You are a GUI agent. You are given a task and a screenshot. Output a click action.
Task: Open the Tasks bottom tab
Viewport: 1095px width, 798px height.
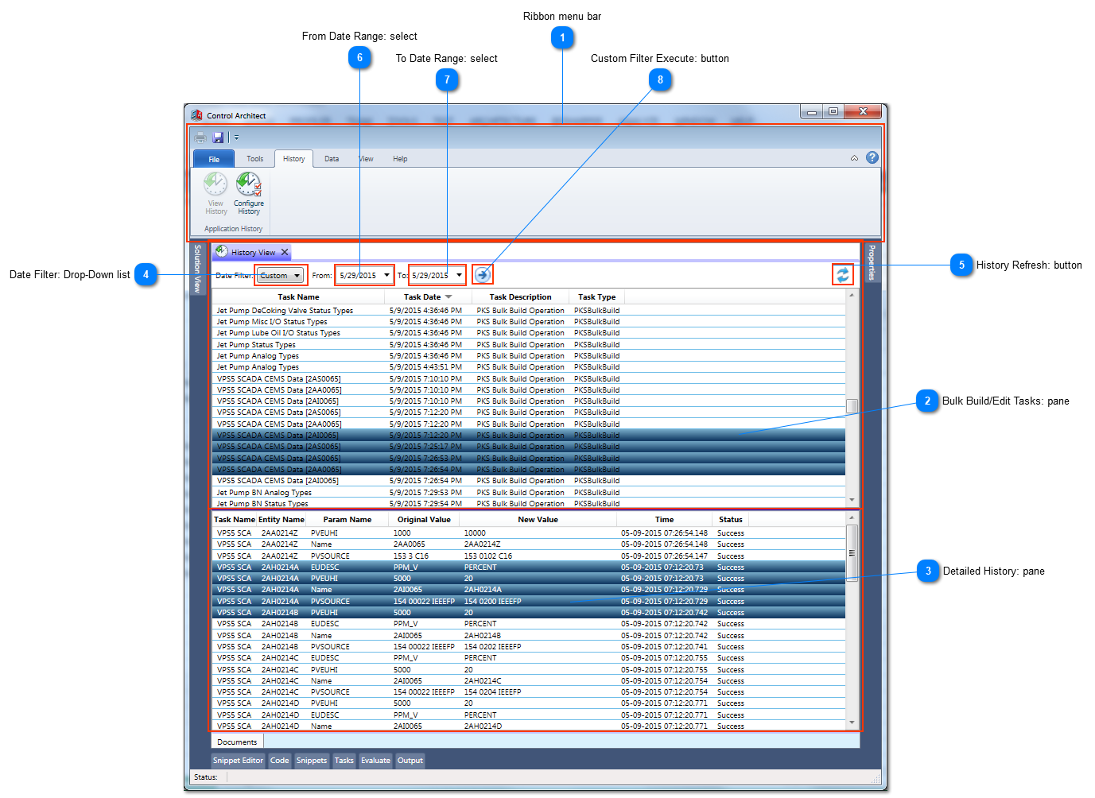[344, 761]
